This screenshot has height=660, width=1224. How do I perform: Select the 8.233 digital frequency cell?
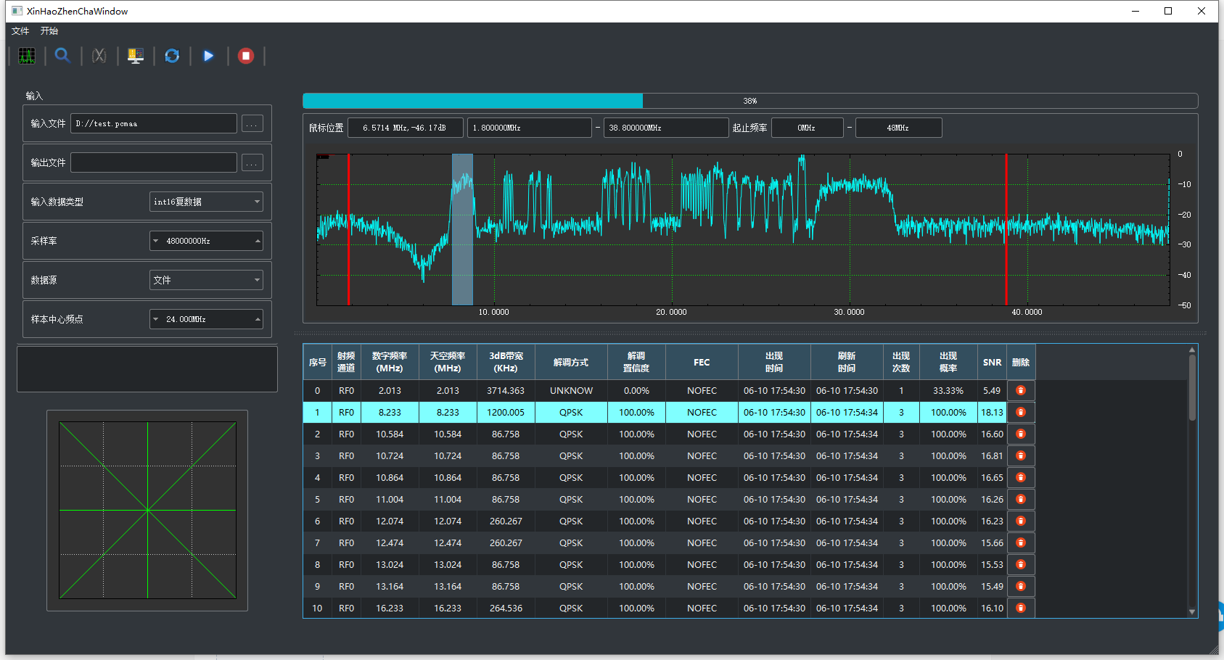tap(390, 412)
